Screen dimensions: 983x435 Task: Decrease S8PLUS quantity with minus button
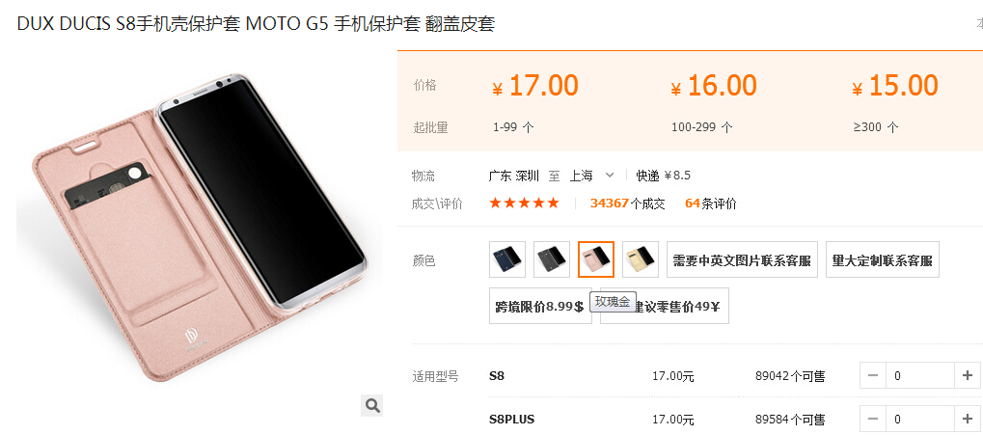point(873,419)
